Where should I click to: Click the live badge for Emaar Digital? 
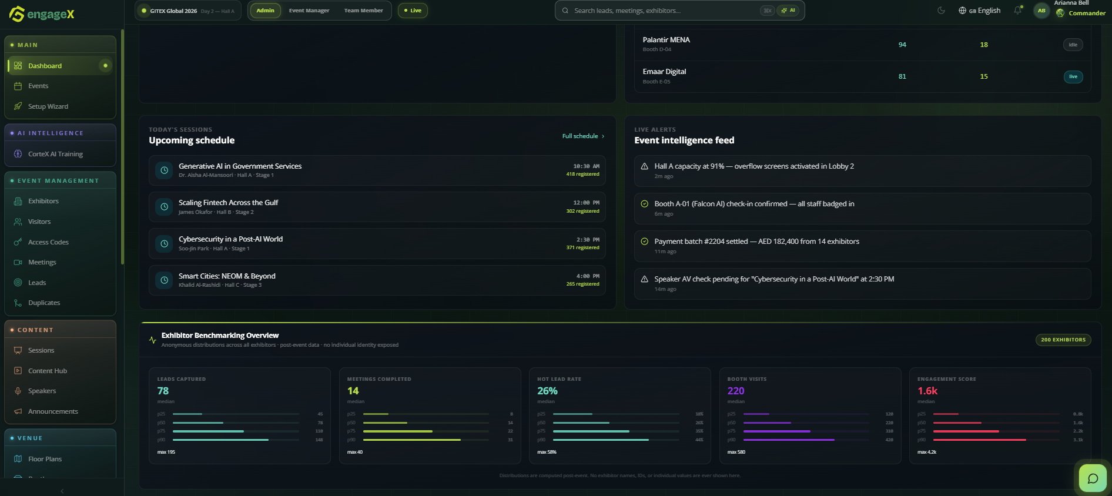(x=1073, y=76)
